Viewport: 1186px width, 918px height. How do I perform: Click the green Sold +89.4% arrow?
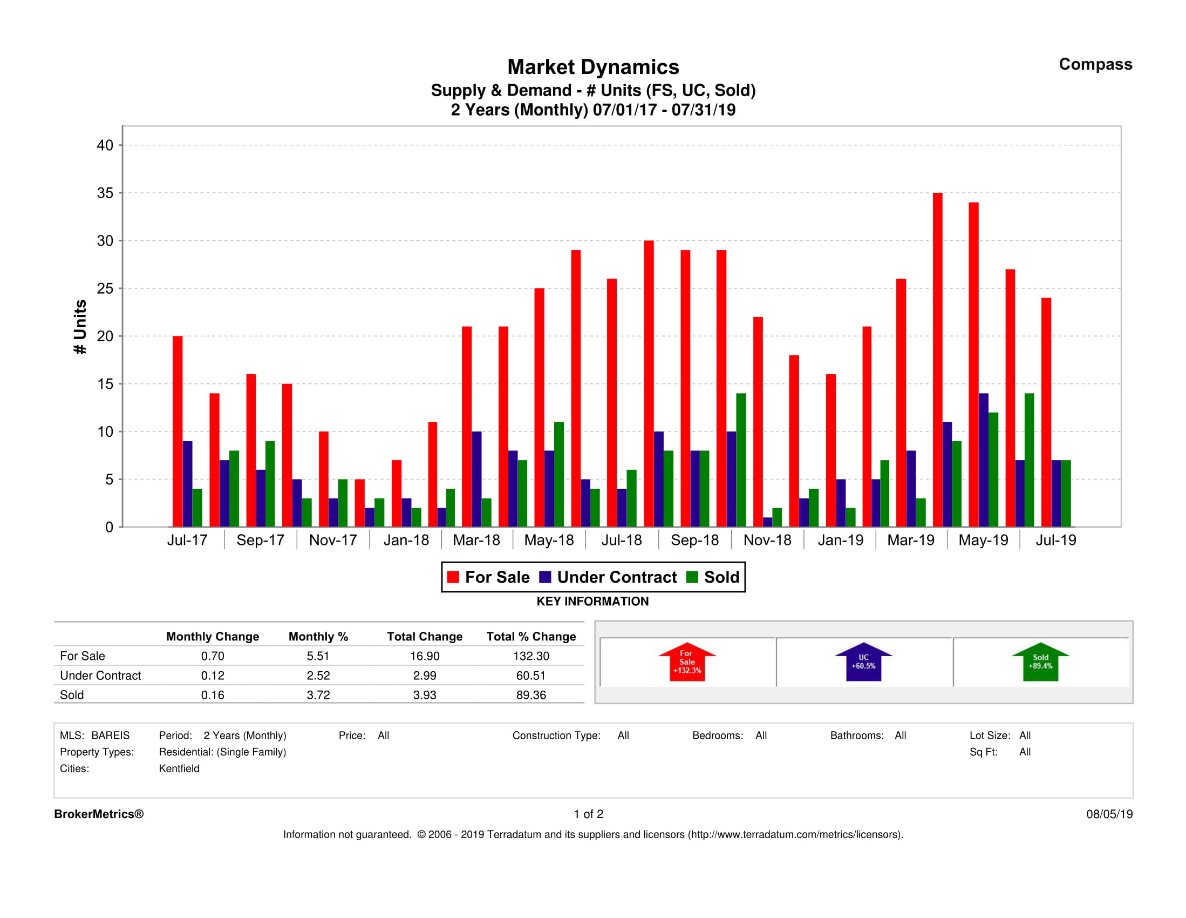tap(1040, 663)
